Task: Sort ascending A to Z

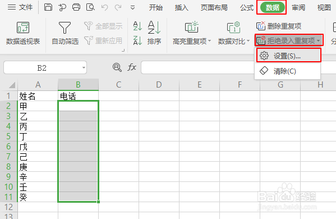Action: click(137, 26)
